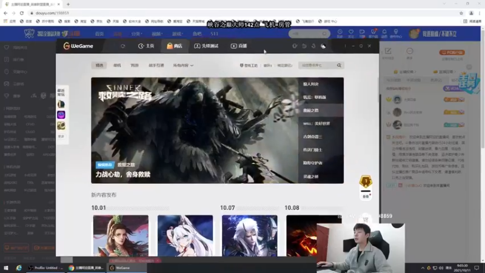Open the 鱼吧 link in the Douyu navbar
485x273 pixels.
196,34
